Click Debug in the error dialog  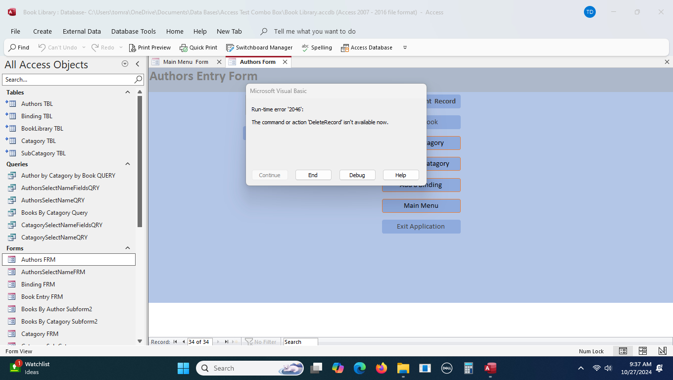pos(357,175)
